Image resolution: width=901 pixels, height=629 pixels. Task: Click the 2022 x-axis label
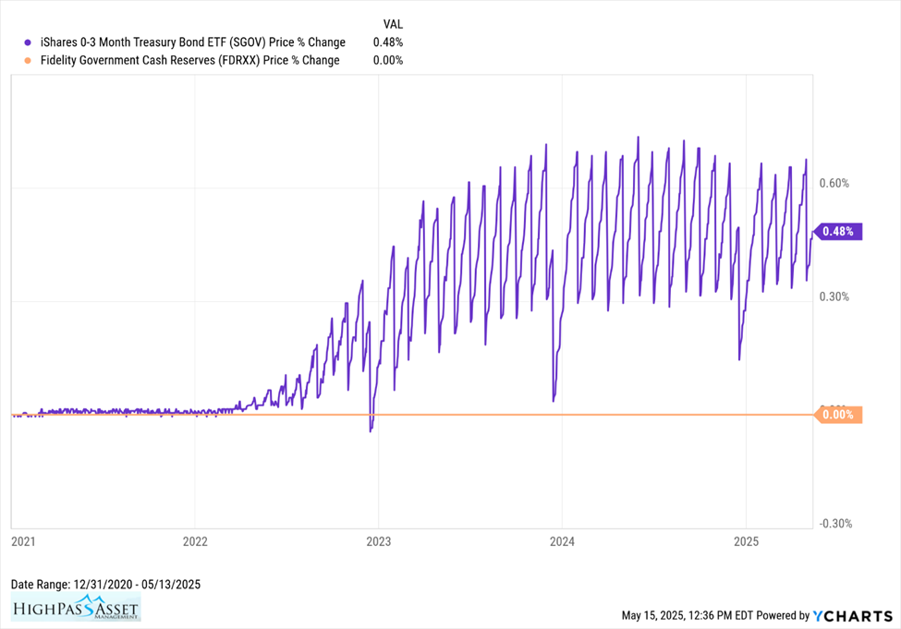tap(195, 541)
